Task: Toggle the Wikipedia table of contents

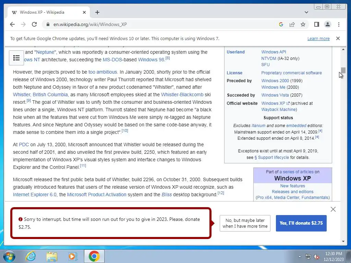Action: click(x=16, y=58)
